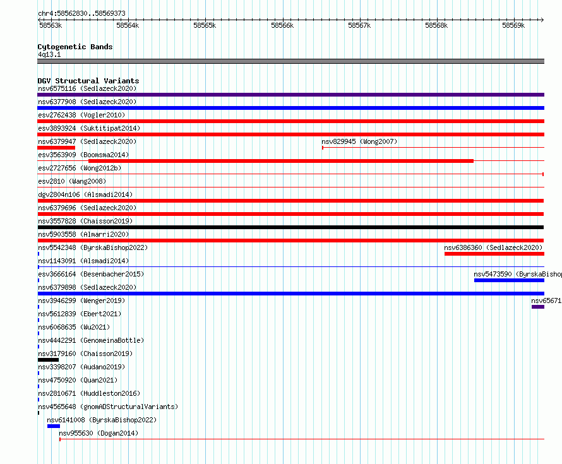This screenshot has width=562, height=464.
Task: Click the DGV Structural Variants track title
Action: tap(88, 81)
